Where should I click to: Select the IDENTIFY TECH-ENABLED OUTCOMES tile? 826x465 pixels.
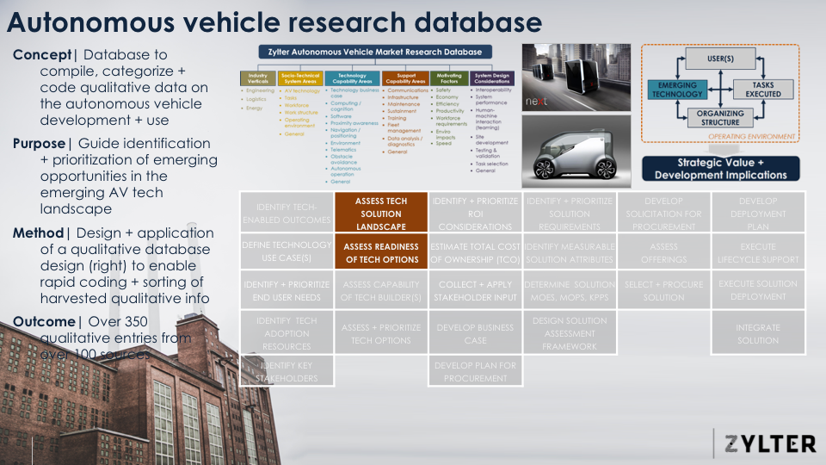click(287, 212)
